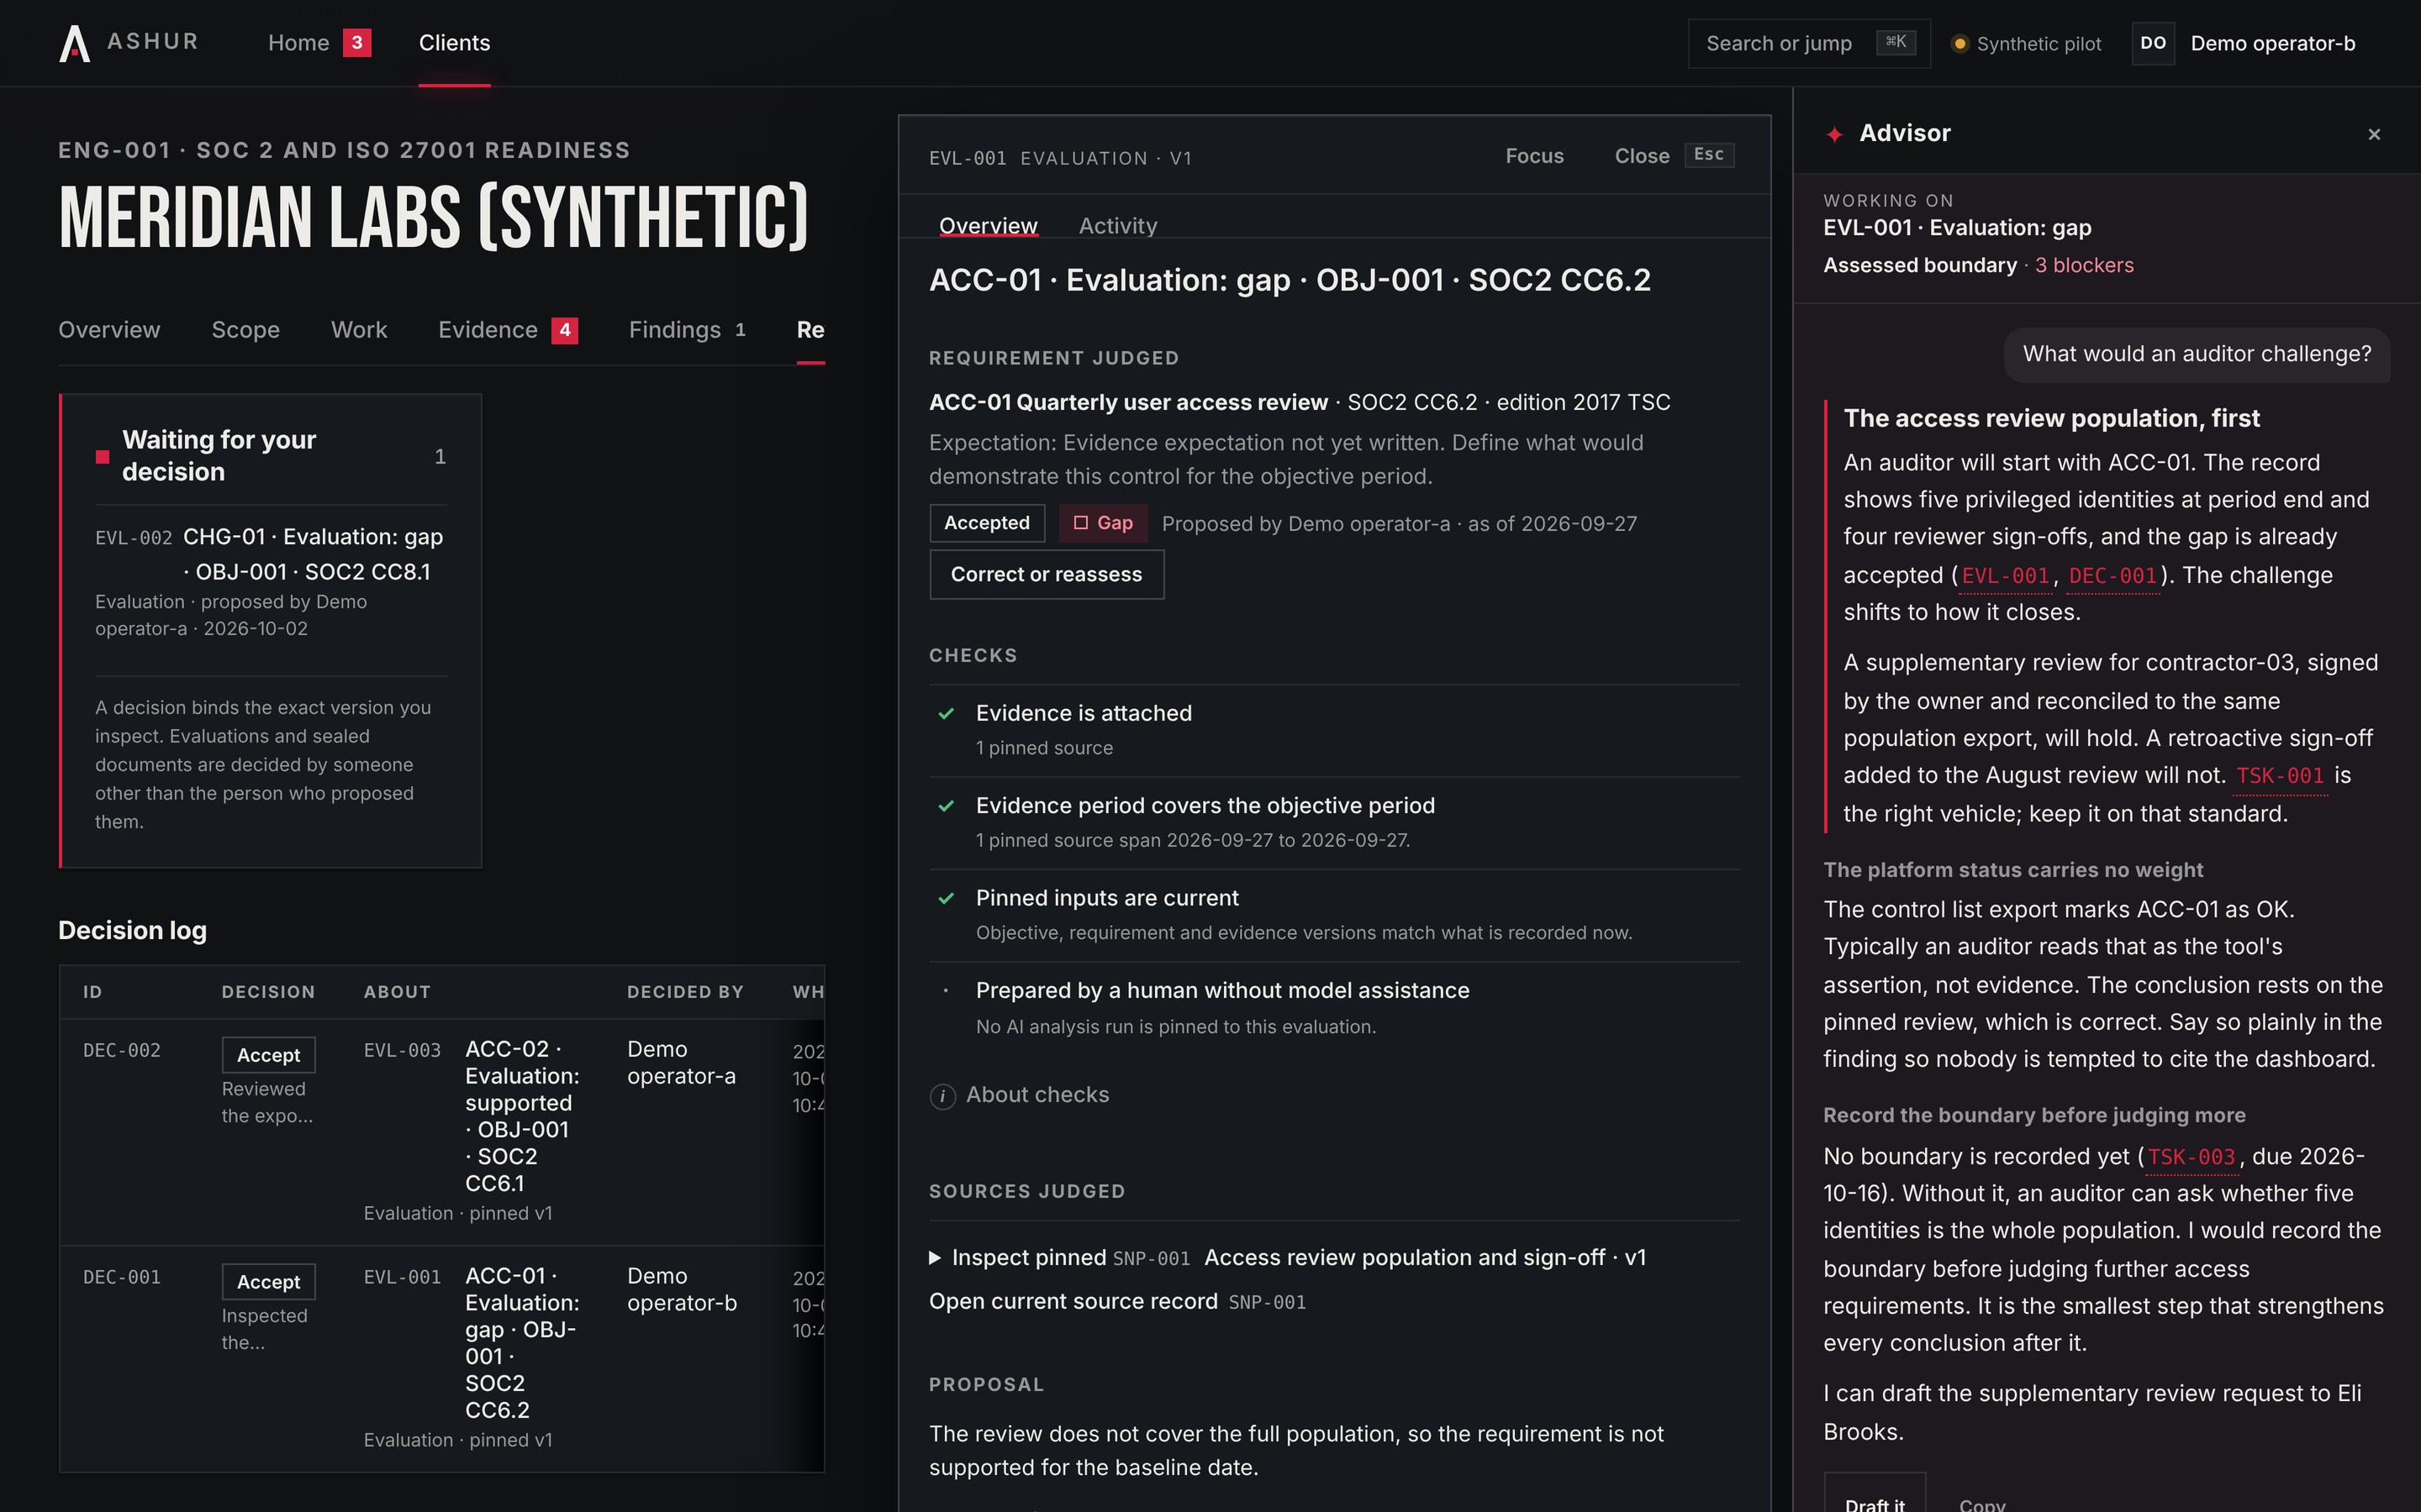The width and height of the screenshot is (2421, 1512).
Task: Expand Inspect pinned SNP-001 disclosure triangle
Action: tap(936, 1258)
